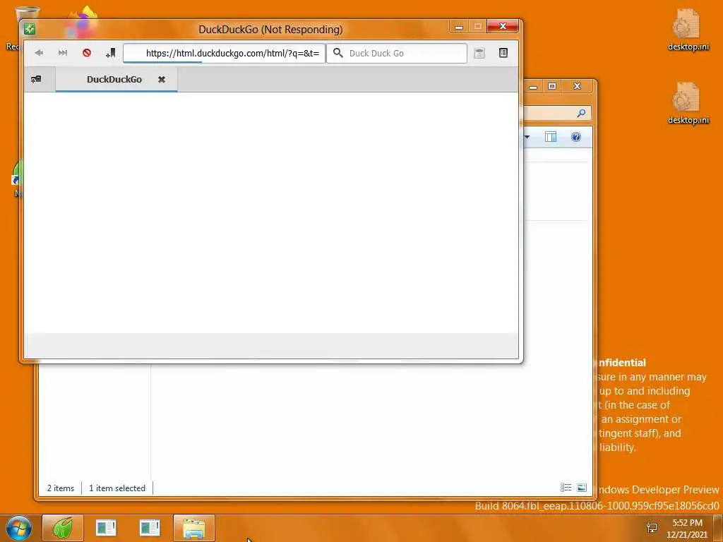Open File Explorer from the taskbar

[x=193, y=528]
